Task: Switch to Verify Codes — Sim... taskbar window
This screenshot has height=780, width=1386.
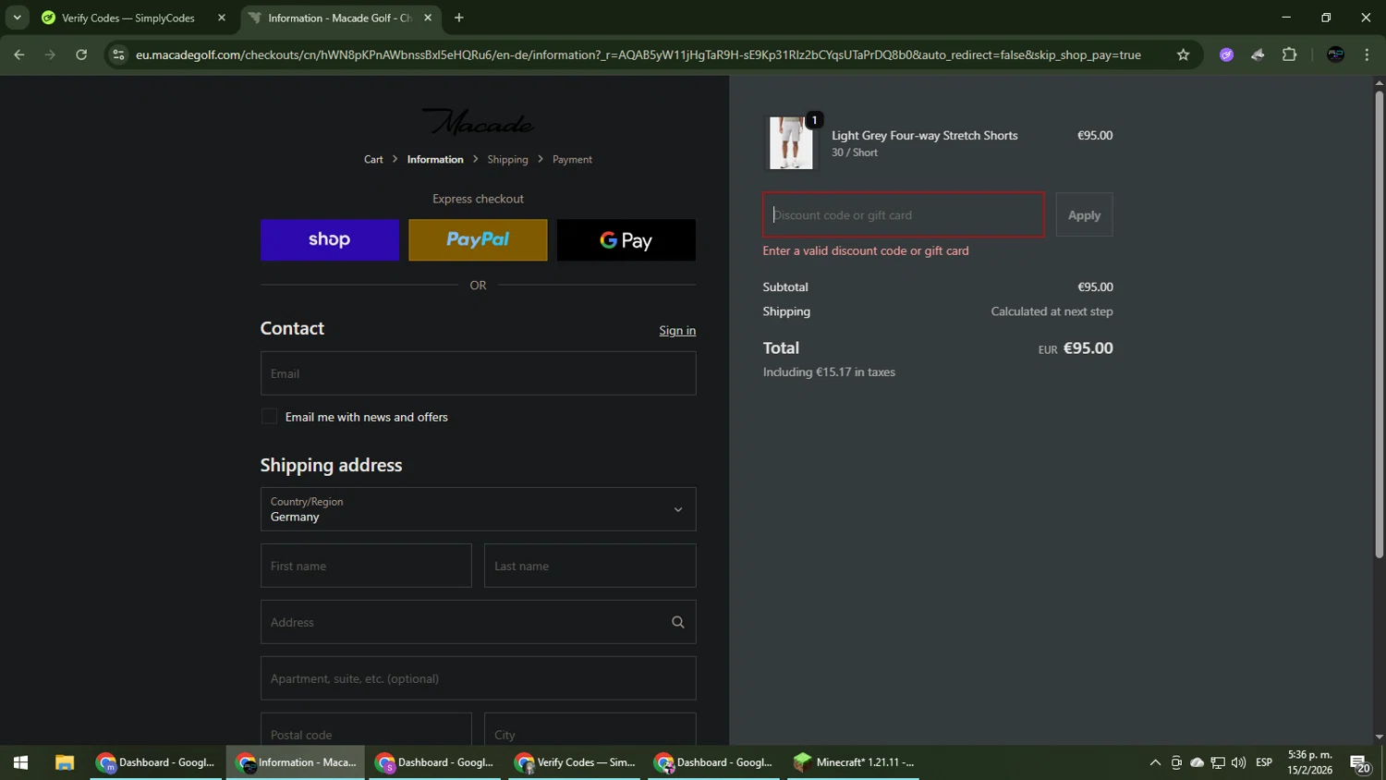Action: click(x=575, y=762)
